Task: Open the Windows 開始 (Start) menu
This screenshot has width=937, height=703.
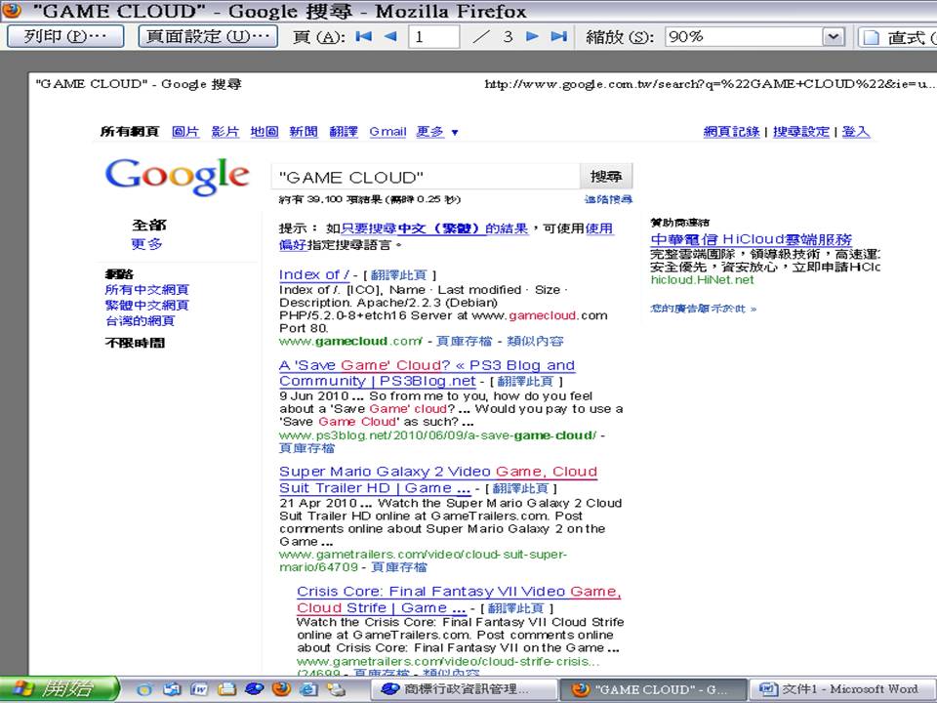Action: pos(59,689)
